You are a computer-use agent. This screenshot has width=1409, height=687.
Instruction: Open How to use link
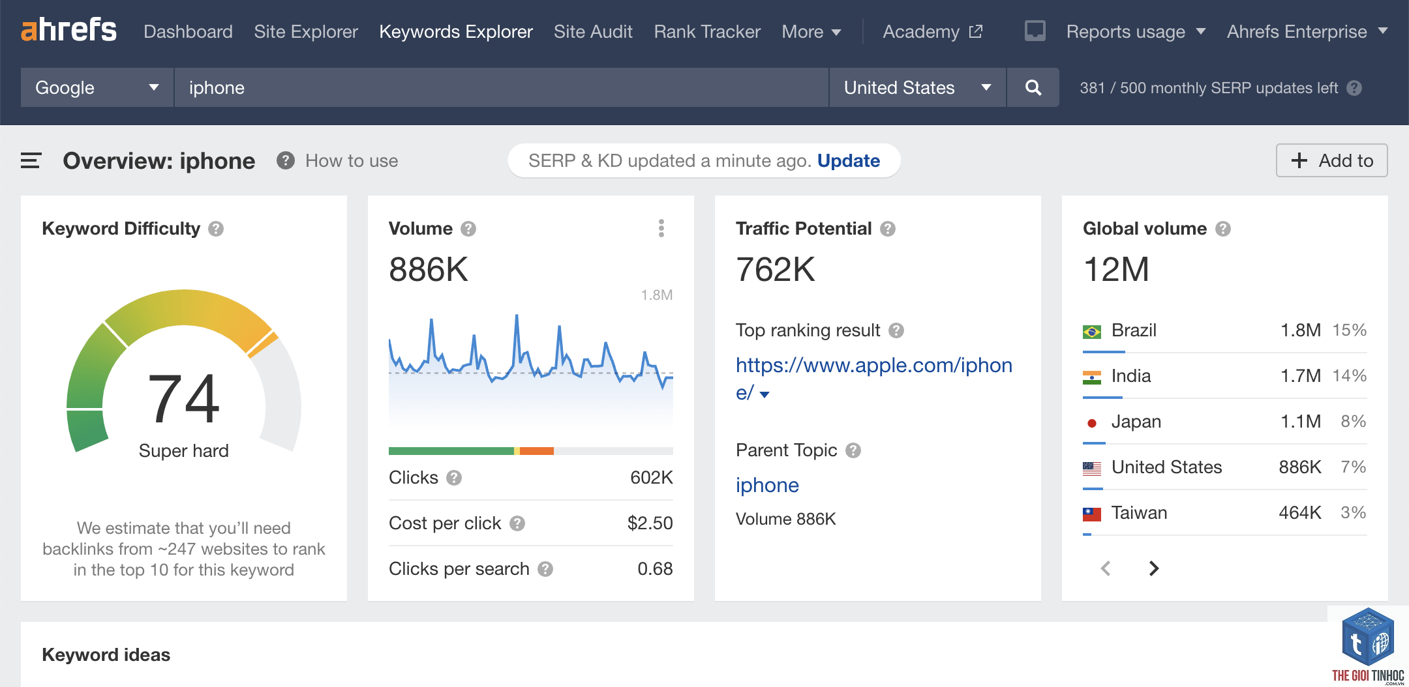coord(352,160)
